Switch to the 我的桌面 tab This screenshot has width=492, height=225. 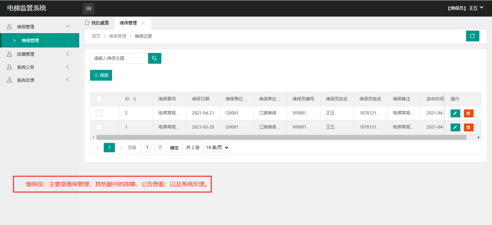coord(97,23)
